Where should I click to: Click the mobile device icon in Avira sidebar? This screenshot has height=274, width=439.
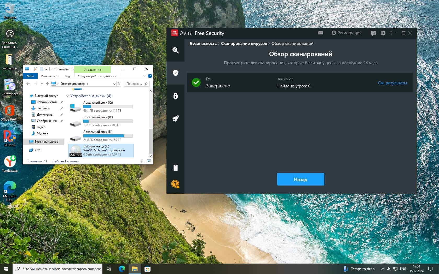tap(175, 168)
